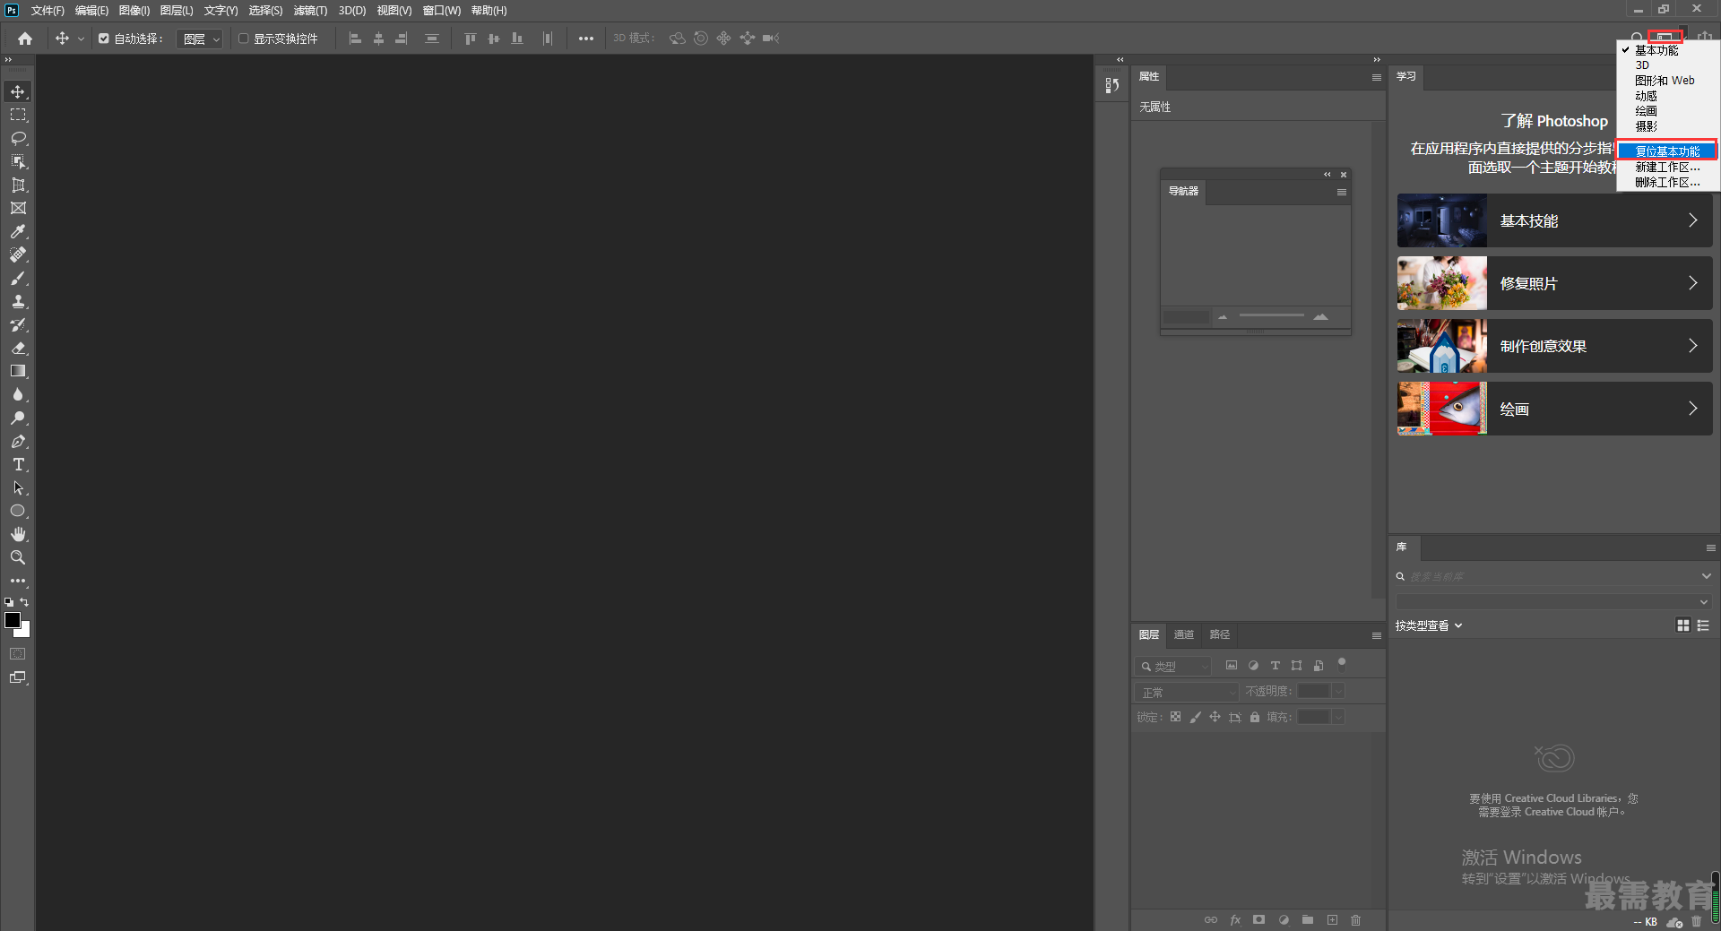The width and height of the screenshot is (1721, 931).
Task: Select the Horizontal Type tool
Action: pos(18,464)
